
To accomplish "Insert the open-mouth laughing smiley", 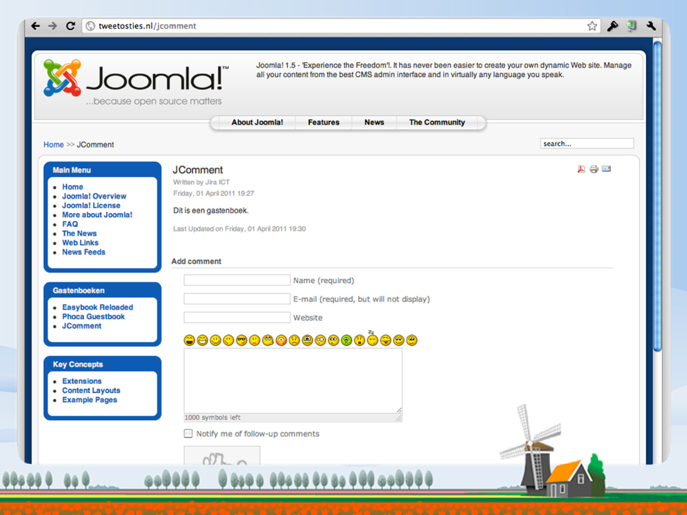I will pyautogui.click(x=189, y=340).
